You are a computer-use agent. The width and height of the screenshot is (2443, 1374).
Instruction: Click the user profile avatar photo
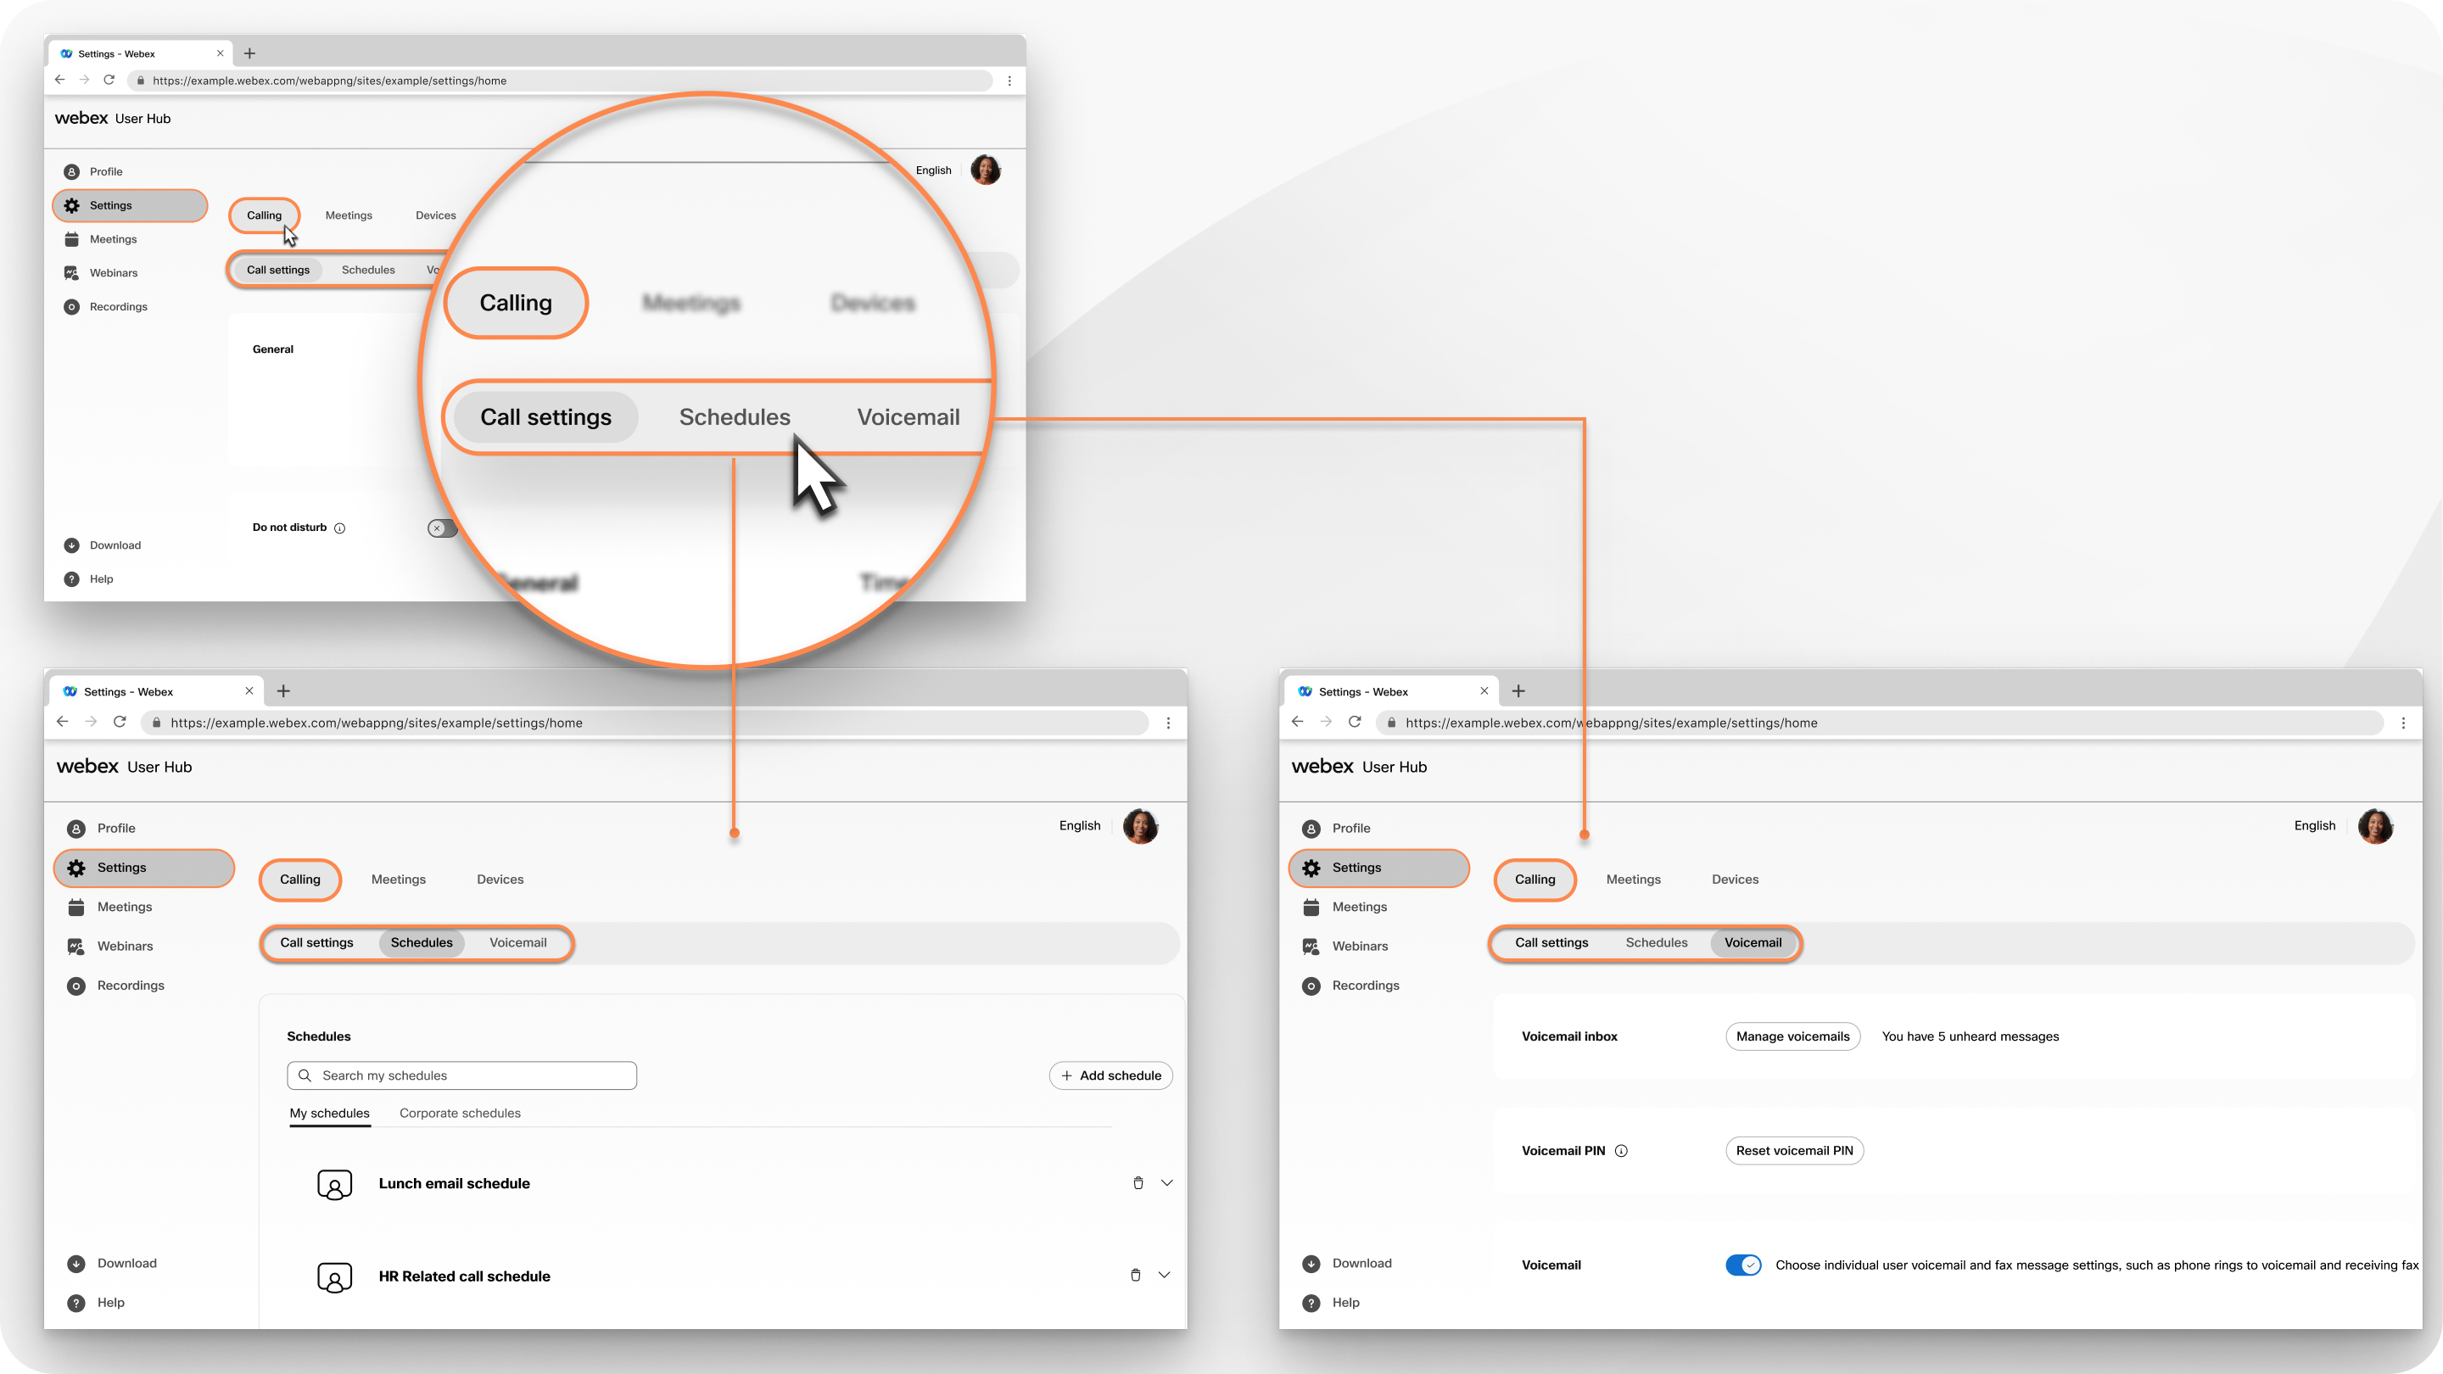988,170
